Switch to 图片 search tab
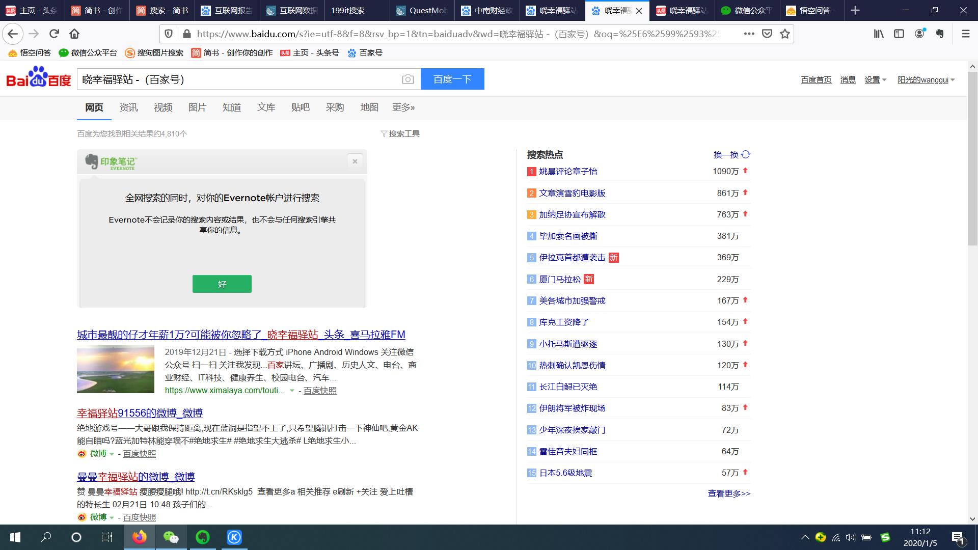978x550 pixels. tap(197, 107)
